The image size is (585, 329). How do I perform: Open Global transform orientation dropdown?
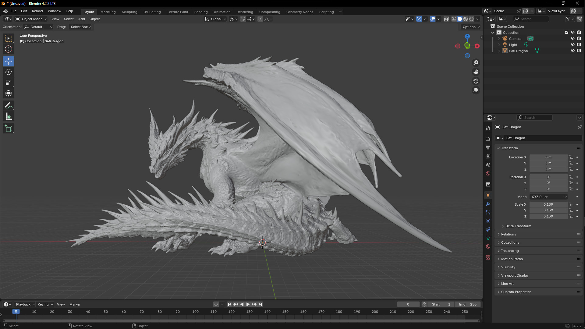pyautogui.click(x=215, y=19)
